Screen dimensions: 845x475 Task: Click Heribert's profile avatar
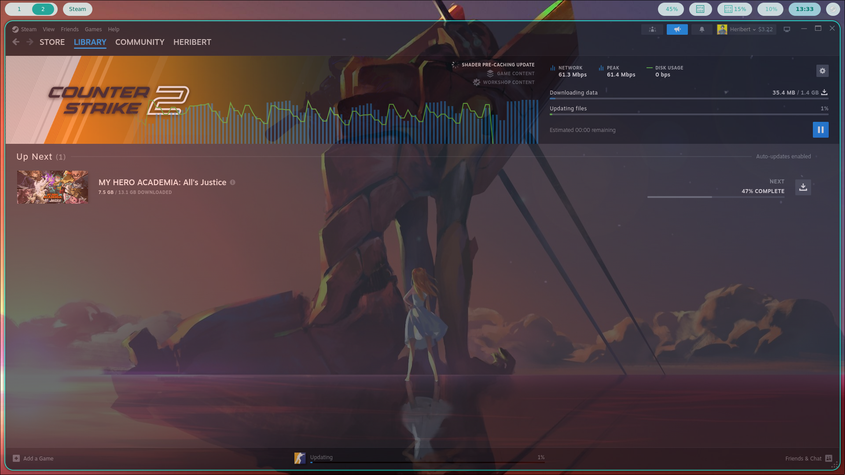coord(722,29)
